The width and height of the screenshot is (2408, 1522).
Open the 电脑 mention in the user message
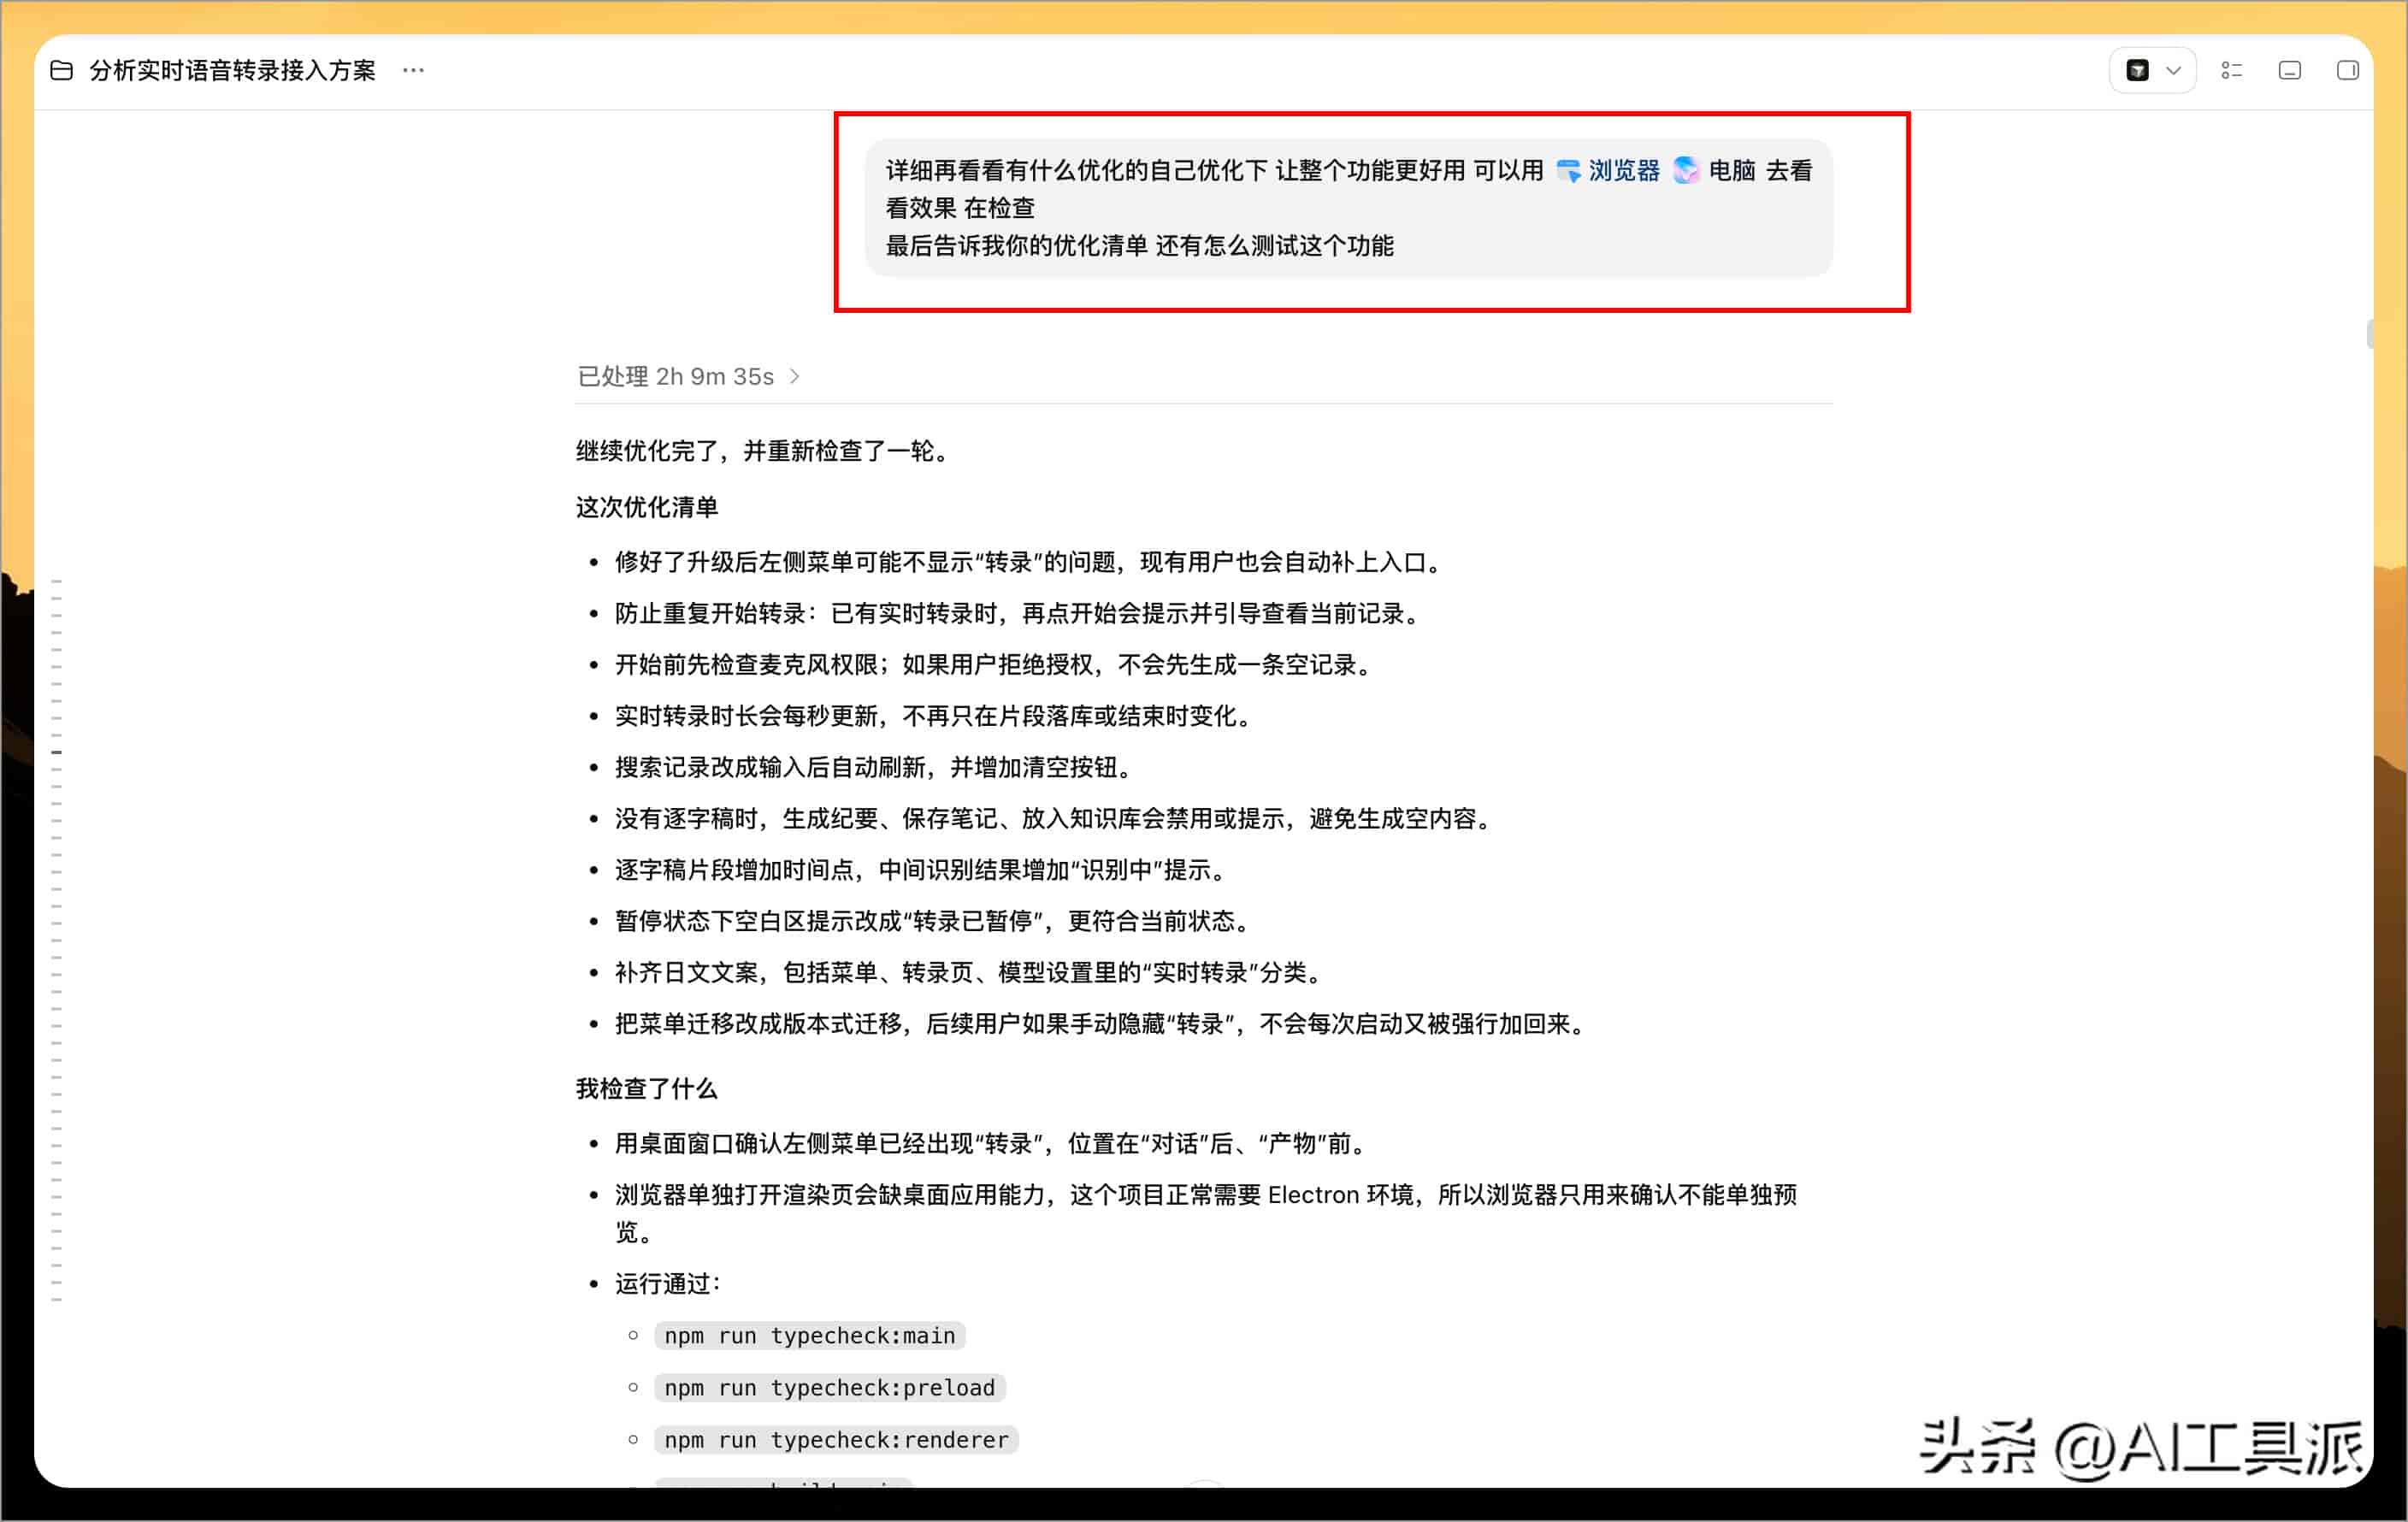click(x=1731, y=171)
